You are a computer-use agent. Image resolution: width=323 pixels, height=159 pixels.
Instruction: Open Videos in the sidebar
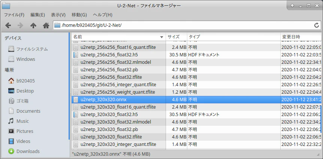pyautogui.click(x=19, y=141)
